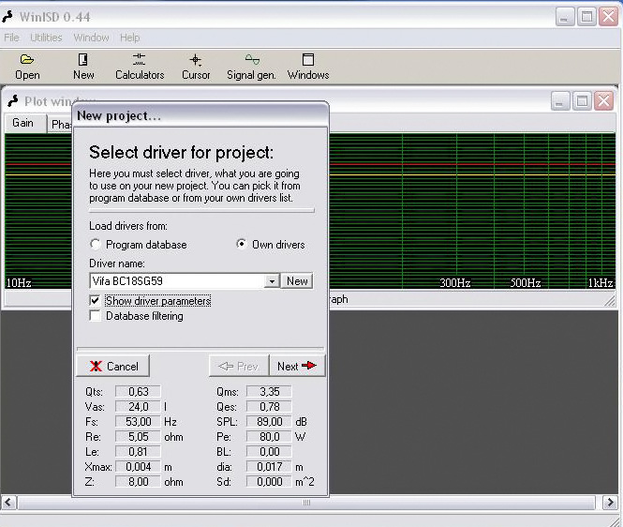Image resolution: width=623 pixels, height=527 pixels.
Task: Click the Plot window title icon
Action: coord(13,101)
